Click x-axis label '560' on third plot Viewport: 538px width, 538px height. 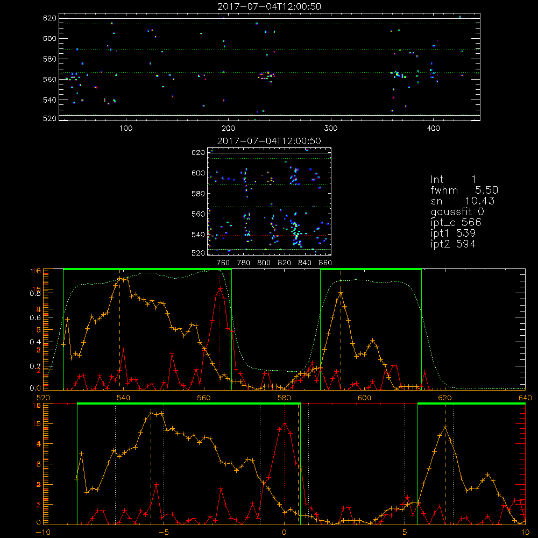[x=204, y=398]
